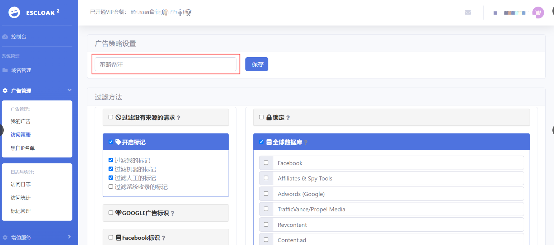The height and width of the screenshot is (245, 554).
Task: Click the ban icon in 过滤没有来源的请求
Action: 118,117
